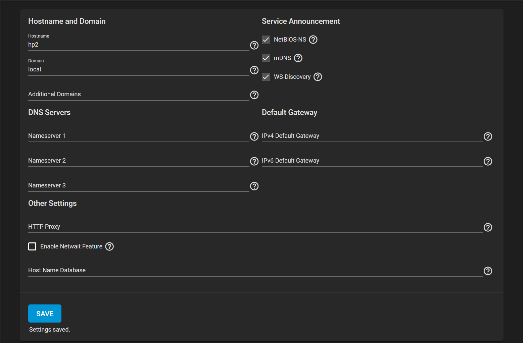Focus the IPv6 Default Gateway field
The width and height of the screenshot is (523, 343).
click(372, 161)
